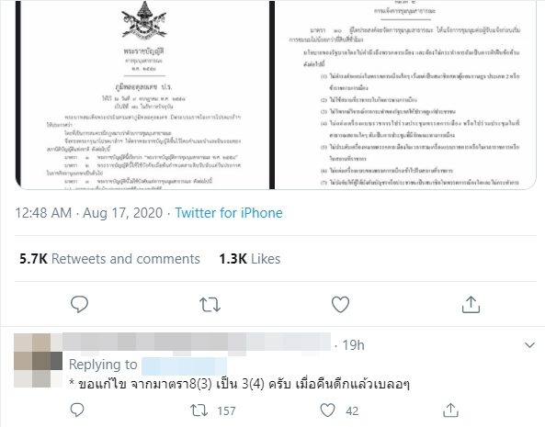
Task: Open the right document image
Action: pyautogui.click(x=405, y=95)
